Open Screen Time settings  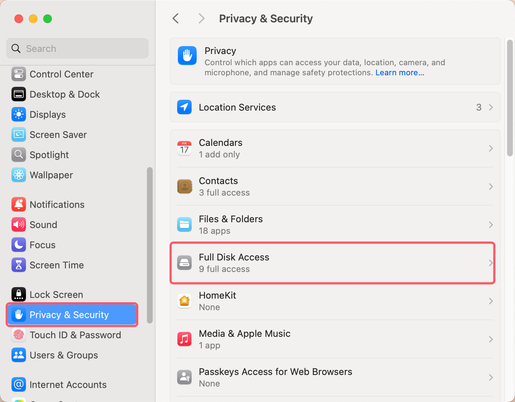pyautogui.click(x=19, y=265)
